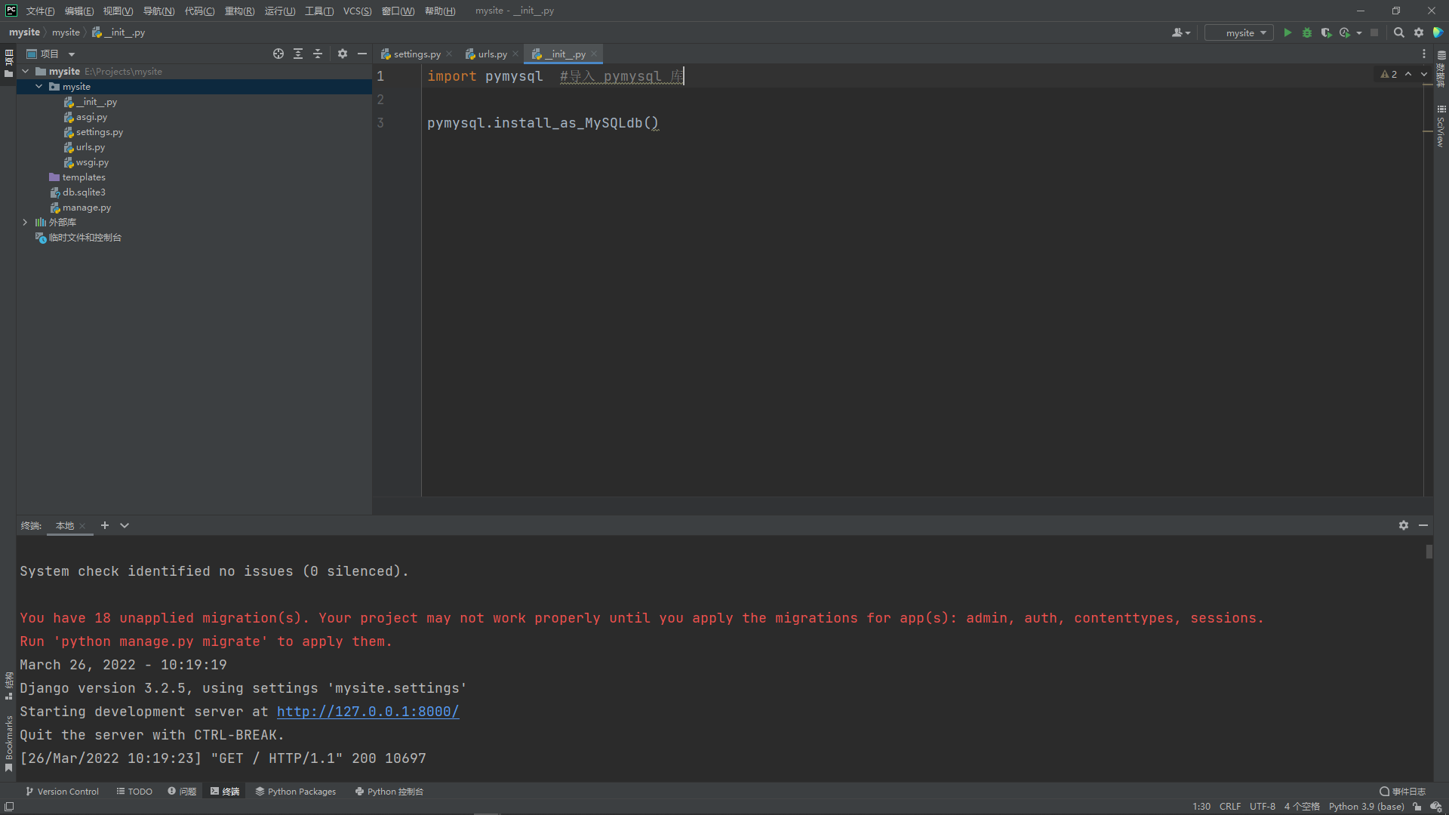Open TODO tool window
Screen dimensions: 1449x815
(x=134, y=791)
